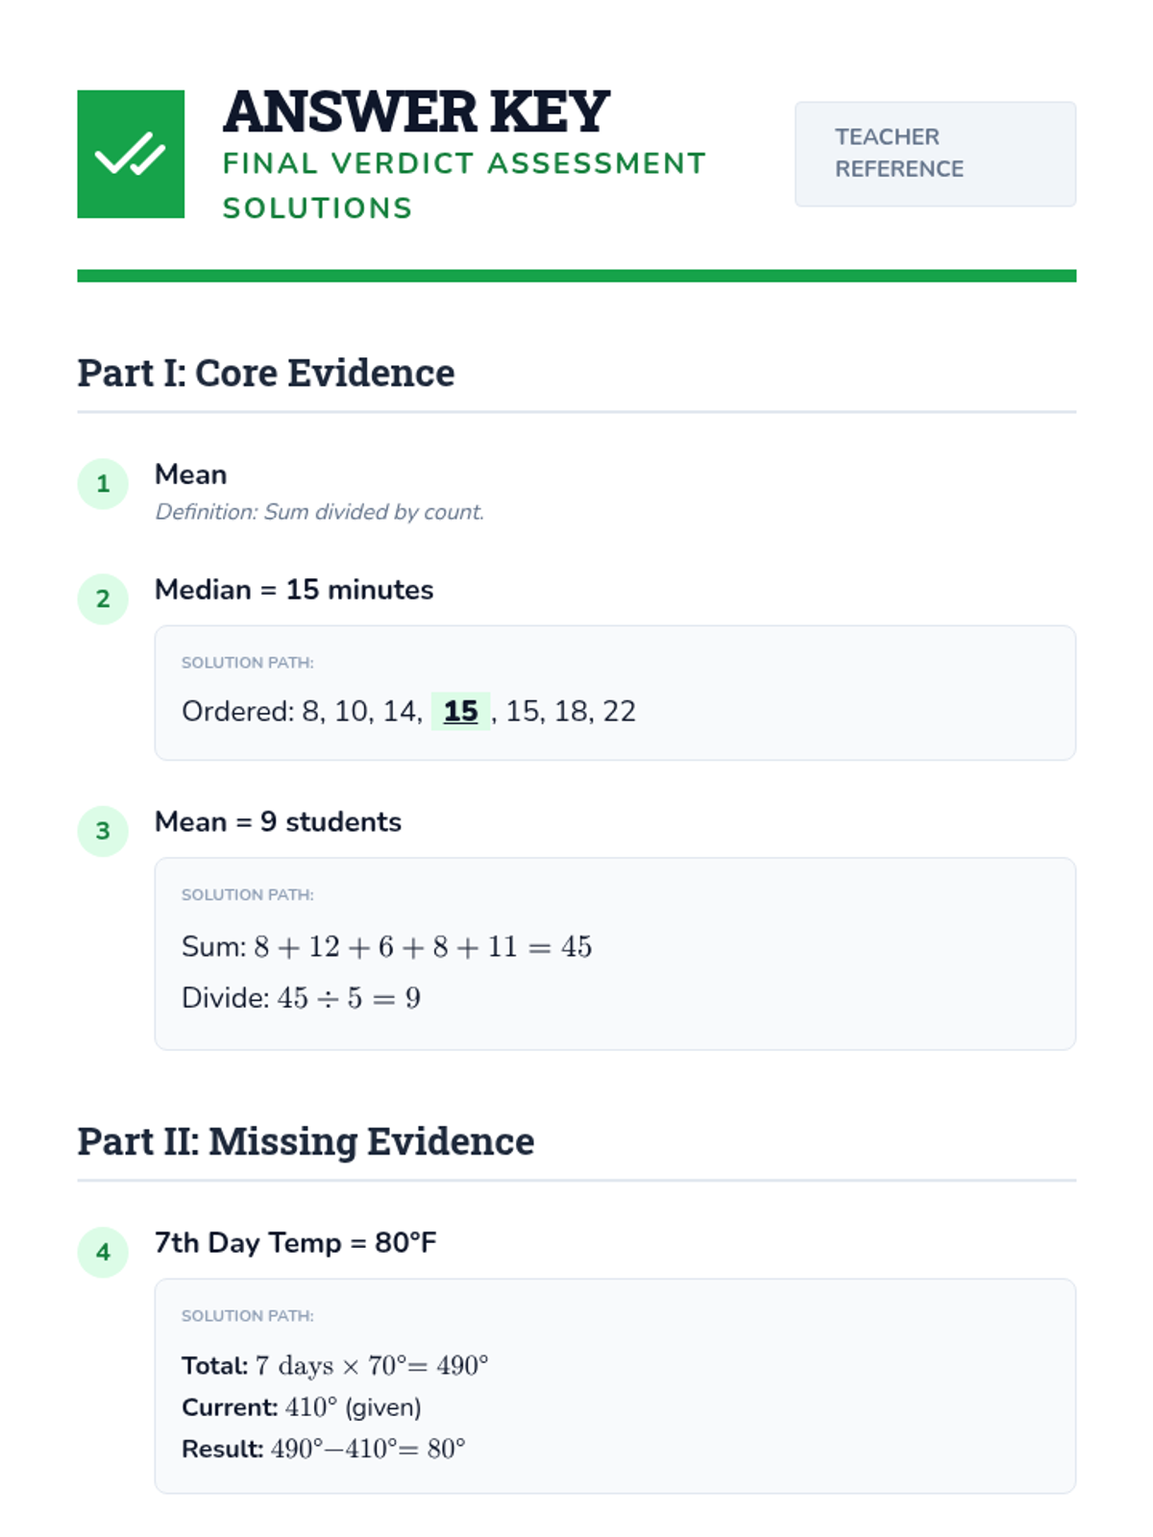Click the number 2 question badge
Screen dimensions: 1153x1537
pos(103,599)
